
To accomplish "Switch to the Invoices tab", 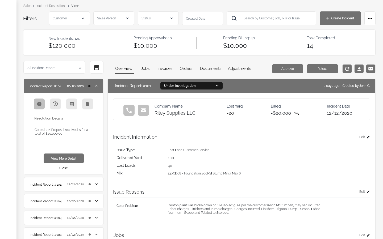I will coord(165,69).
